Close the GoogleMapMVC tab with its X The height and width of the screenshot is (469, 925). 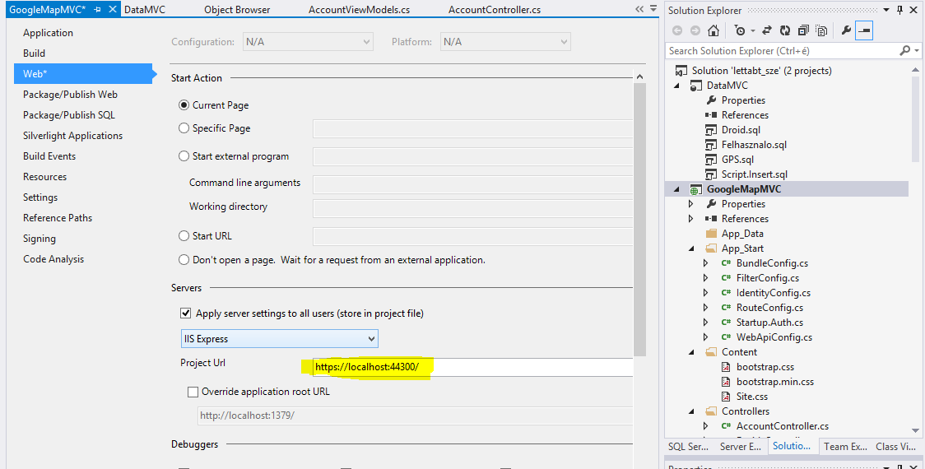[x=113, y=9]
